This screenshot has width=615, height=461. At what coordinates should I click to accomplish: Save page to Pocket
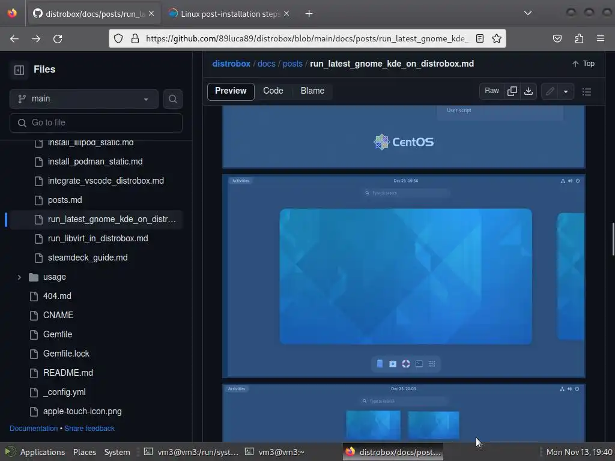[x=557, y=38]
